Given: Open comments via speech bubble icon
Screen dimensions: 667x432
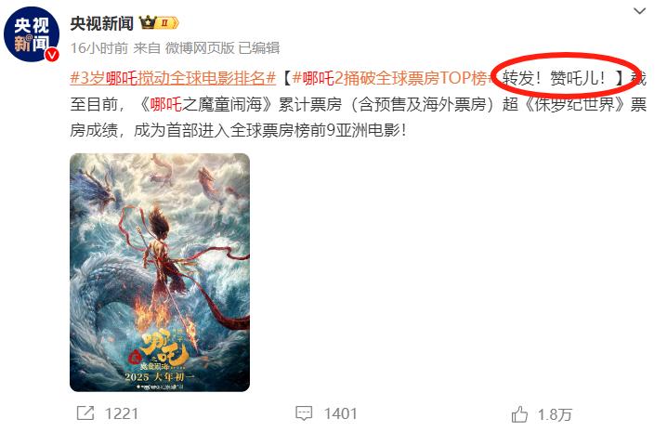Looking at the screenshot, I should coord(304,413).
